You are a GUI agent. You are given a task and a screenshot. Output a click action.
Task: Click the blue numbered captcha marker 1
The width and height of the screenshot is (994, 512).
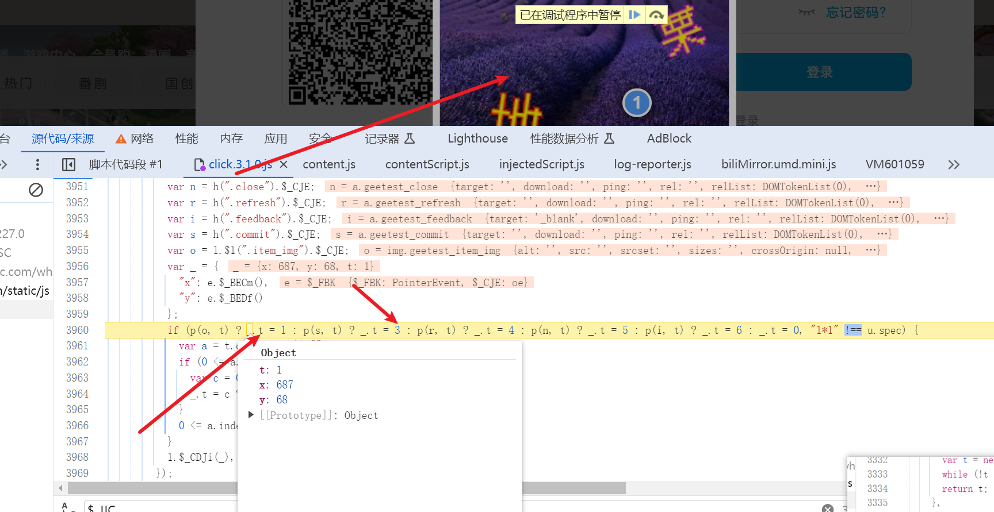tap(636, 103)
